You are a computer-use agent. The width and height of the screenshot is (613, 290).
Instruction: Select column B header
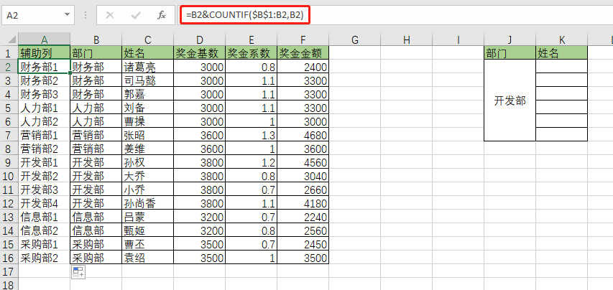(x=96, y=39)
